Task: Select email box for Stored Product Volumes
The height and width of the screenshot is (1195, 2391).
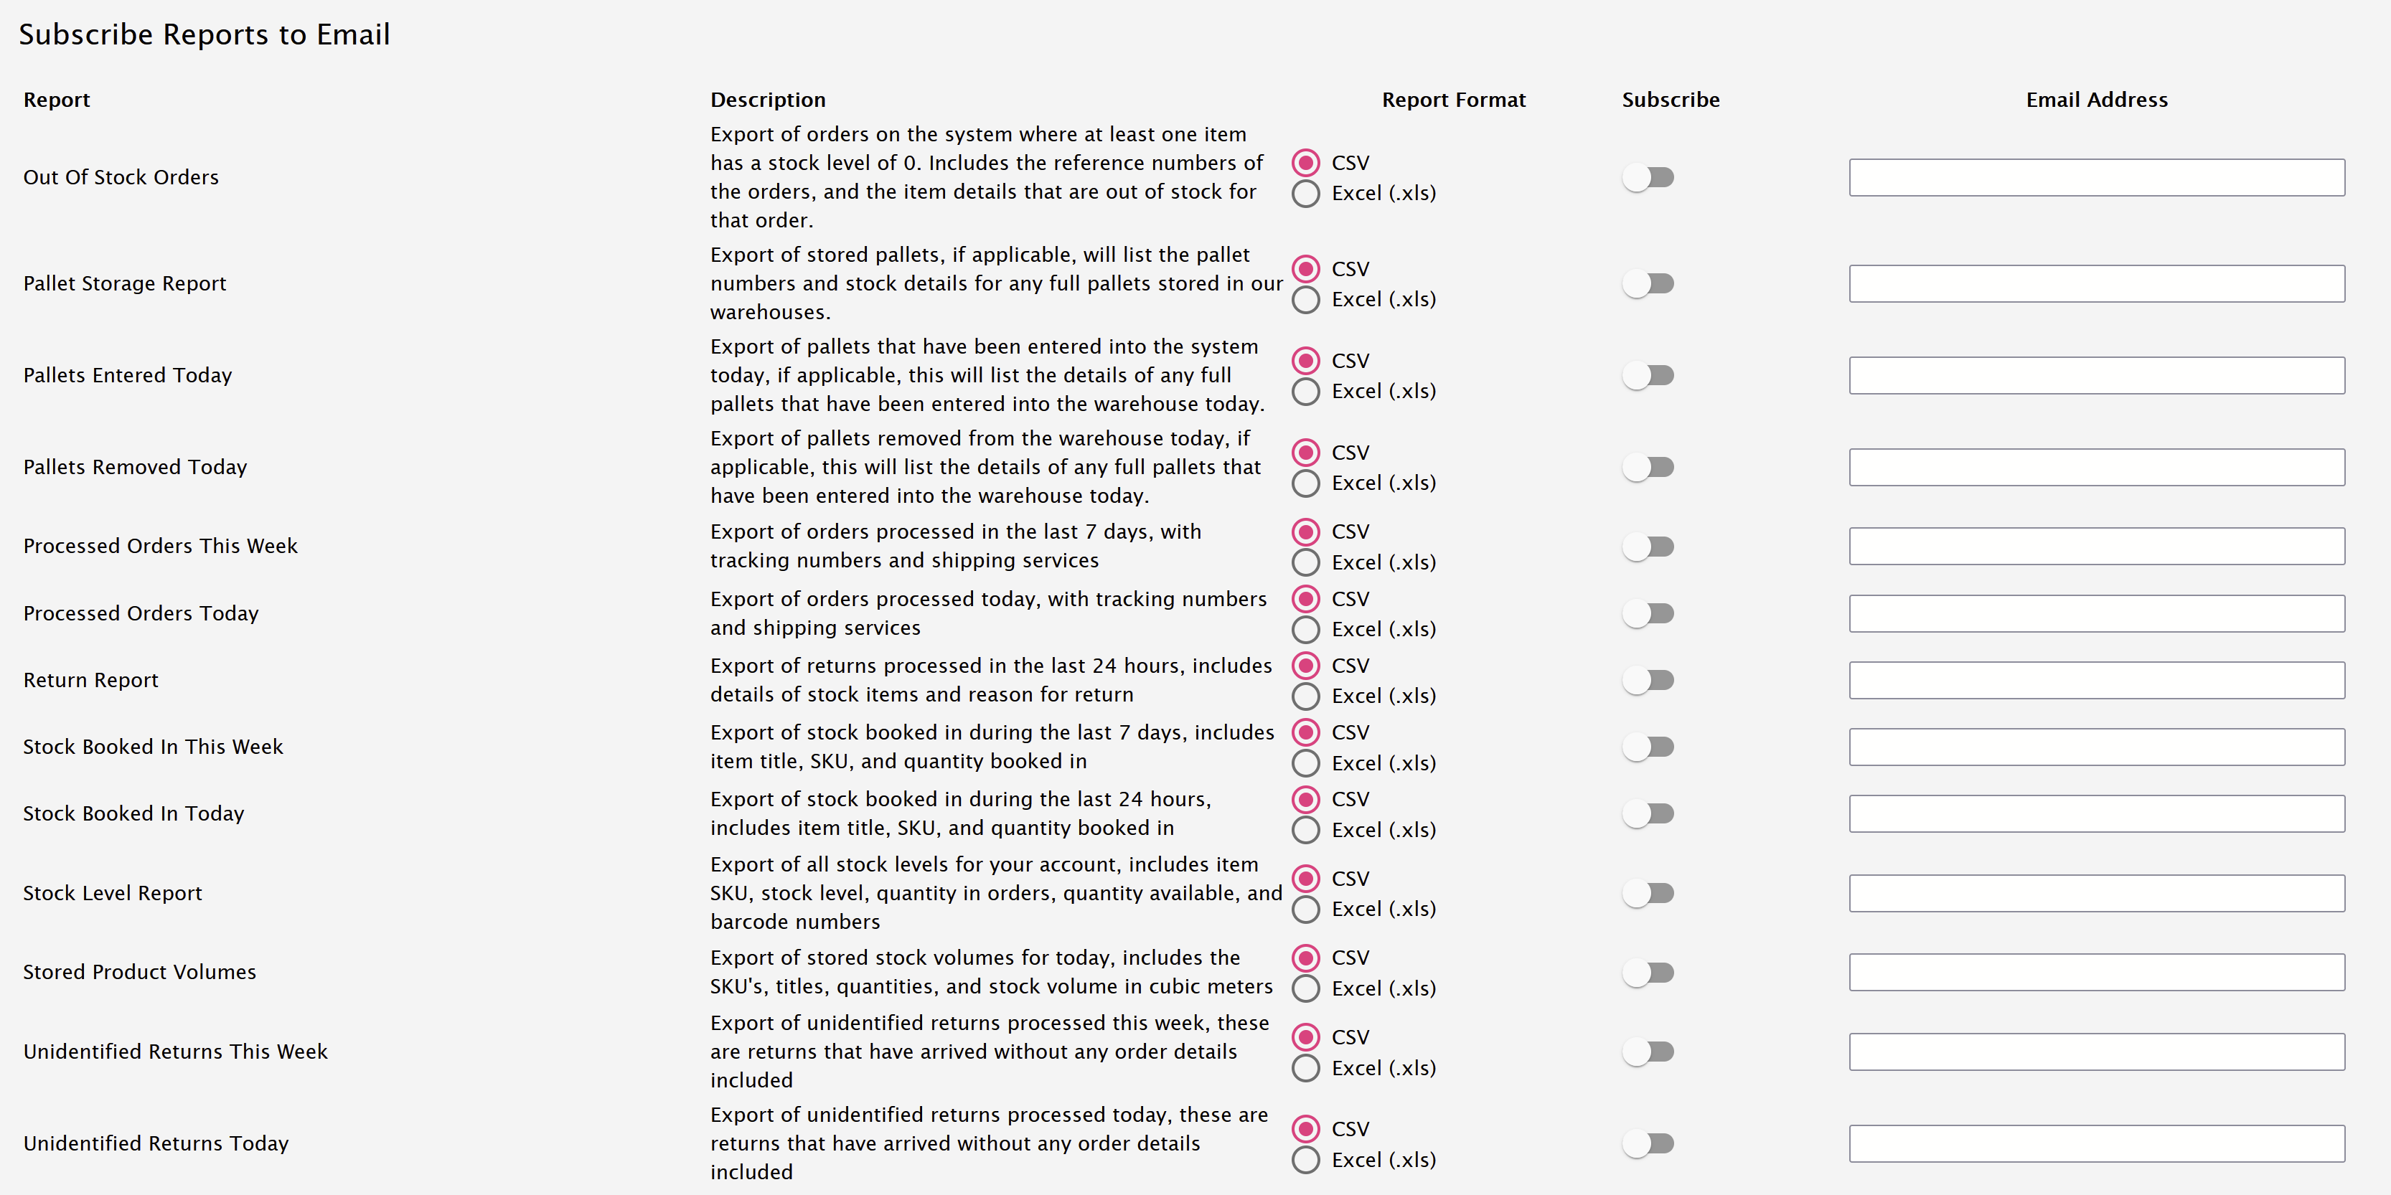Action: tap(2097, 973)
